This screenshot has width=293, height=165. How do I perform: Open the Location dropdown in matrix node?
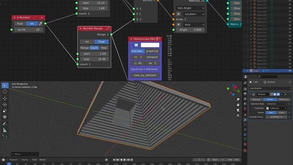[194, 14]
